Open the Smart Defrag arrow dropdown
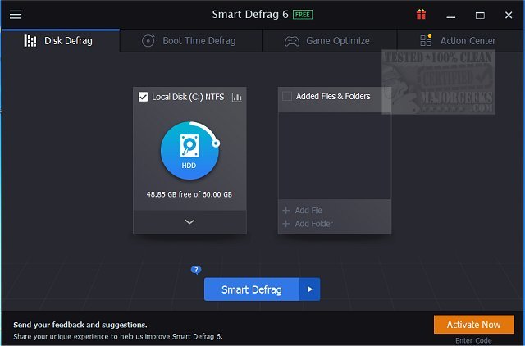The height and width of the screenshot is (346, 525). (x=309, y=289)
